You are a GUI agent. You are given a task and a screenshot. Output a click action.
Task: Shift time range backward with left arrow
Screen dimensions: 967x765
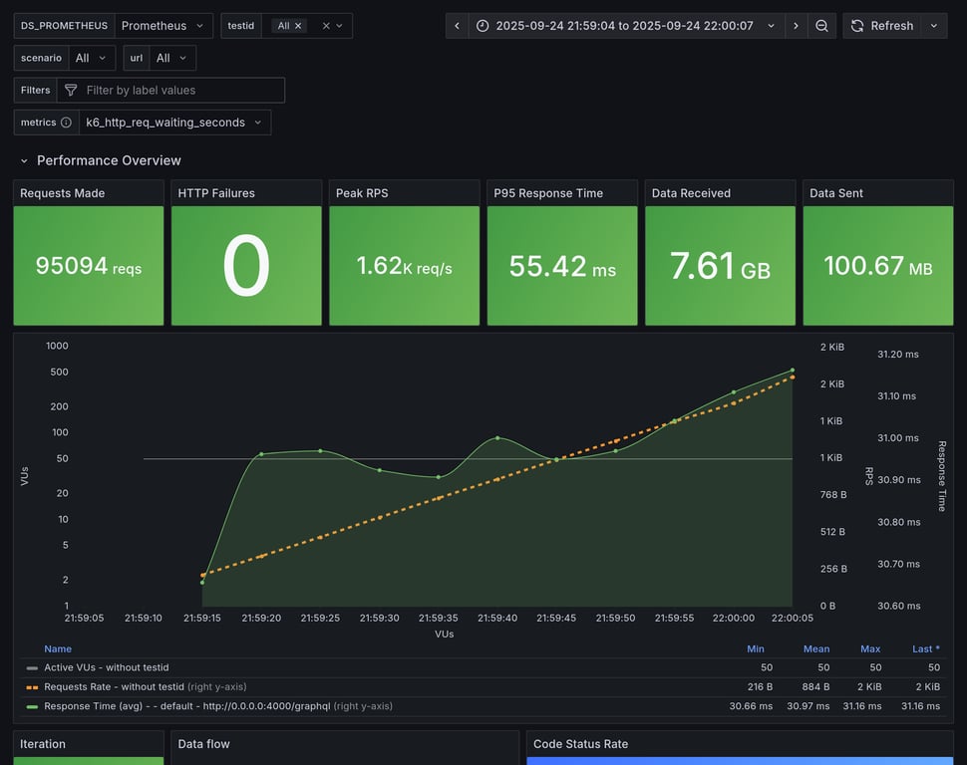[x=457, y=26]
